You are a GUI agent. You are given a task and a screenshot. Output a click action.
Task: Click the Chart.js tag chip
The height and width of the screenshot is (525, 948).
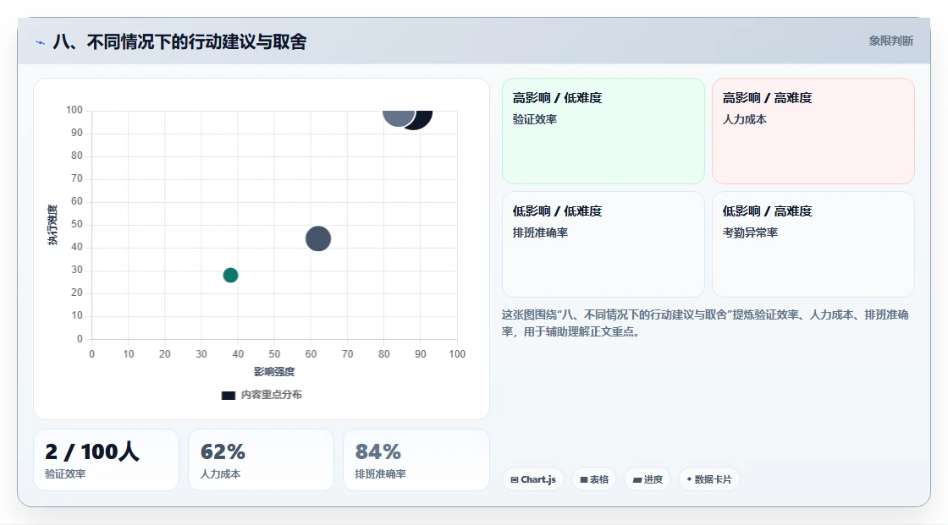pos(533,479)
